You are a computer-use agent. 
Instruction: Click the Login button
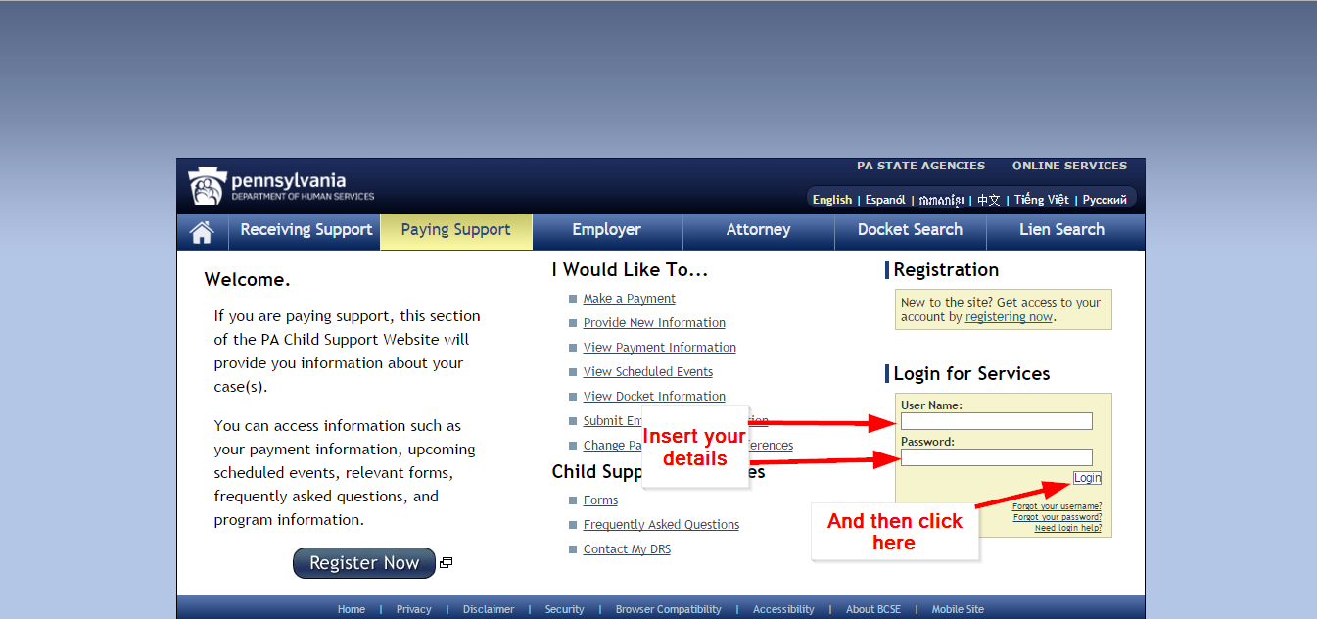coord(1087,478)
